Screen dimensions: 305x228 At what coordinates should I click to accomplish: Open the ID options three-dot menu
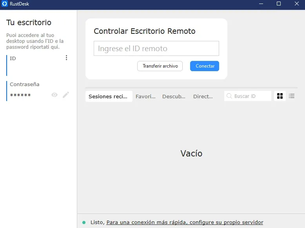(x=66, y=57)
